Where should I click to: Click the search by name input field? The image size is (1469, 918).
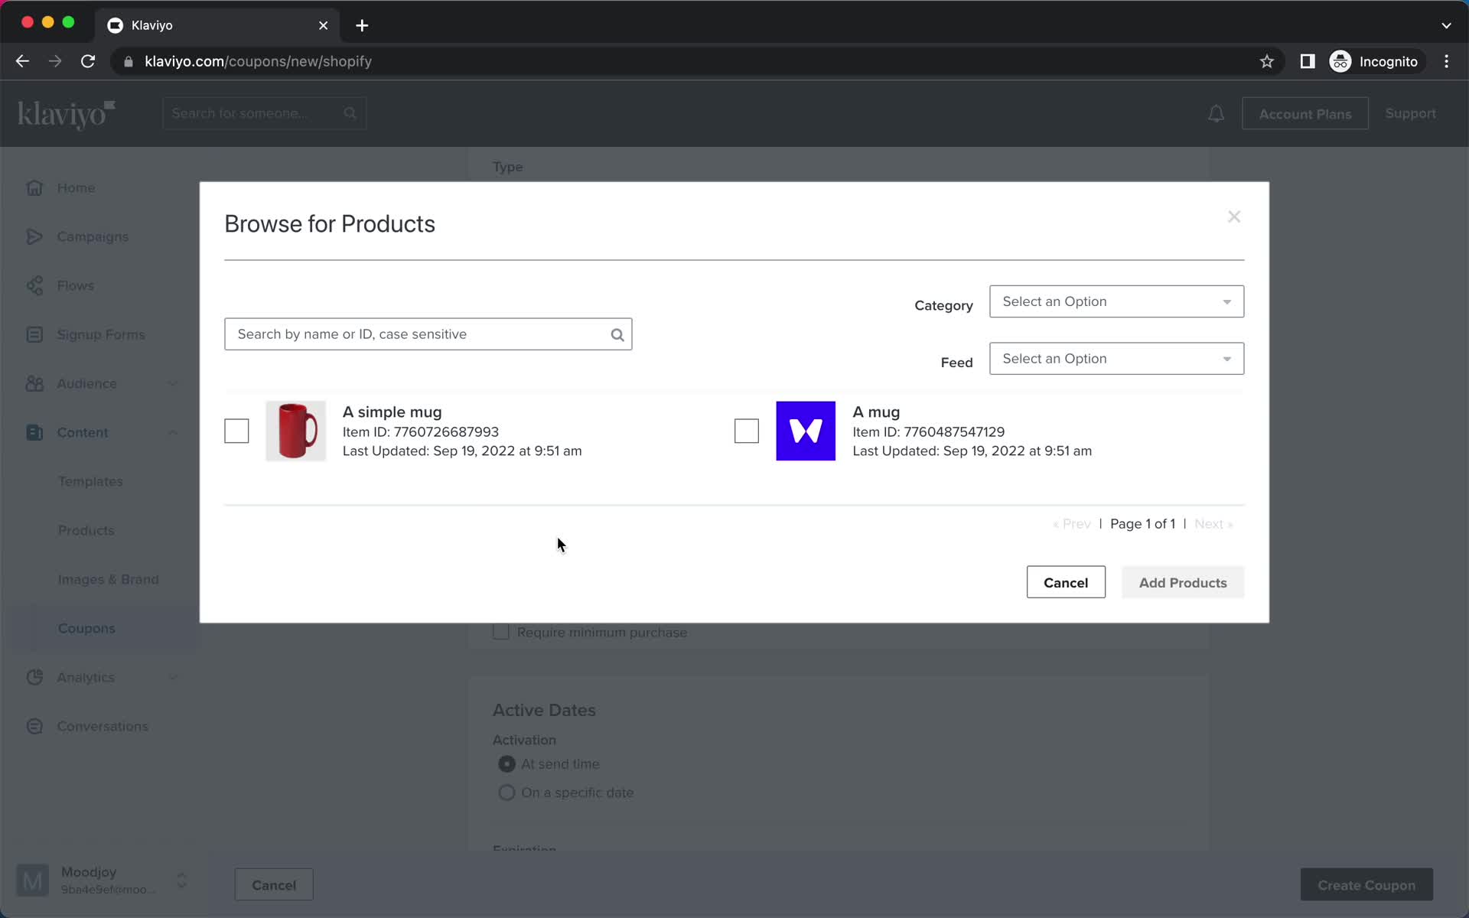pos(428,334)
